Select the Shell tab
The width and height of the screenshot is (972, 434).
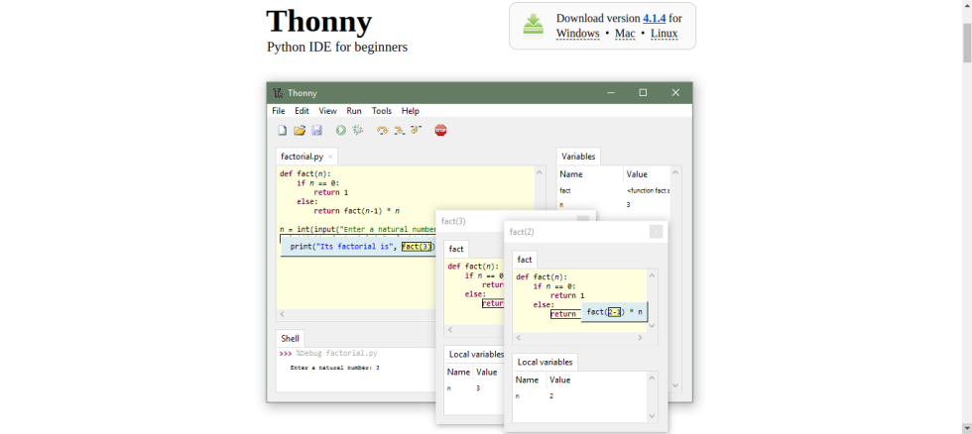[x=290, y=338]
